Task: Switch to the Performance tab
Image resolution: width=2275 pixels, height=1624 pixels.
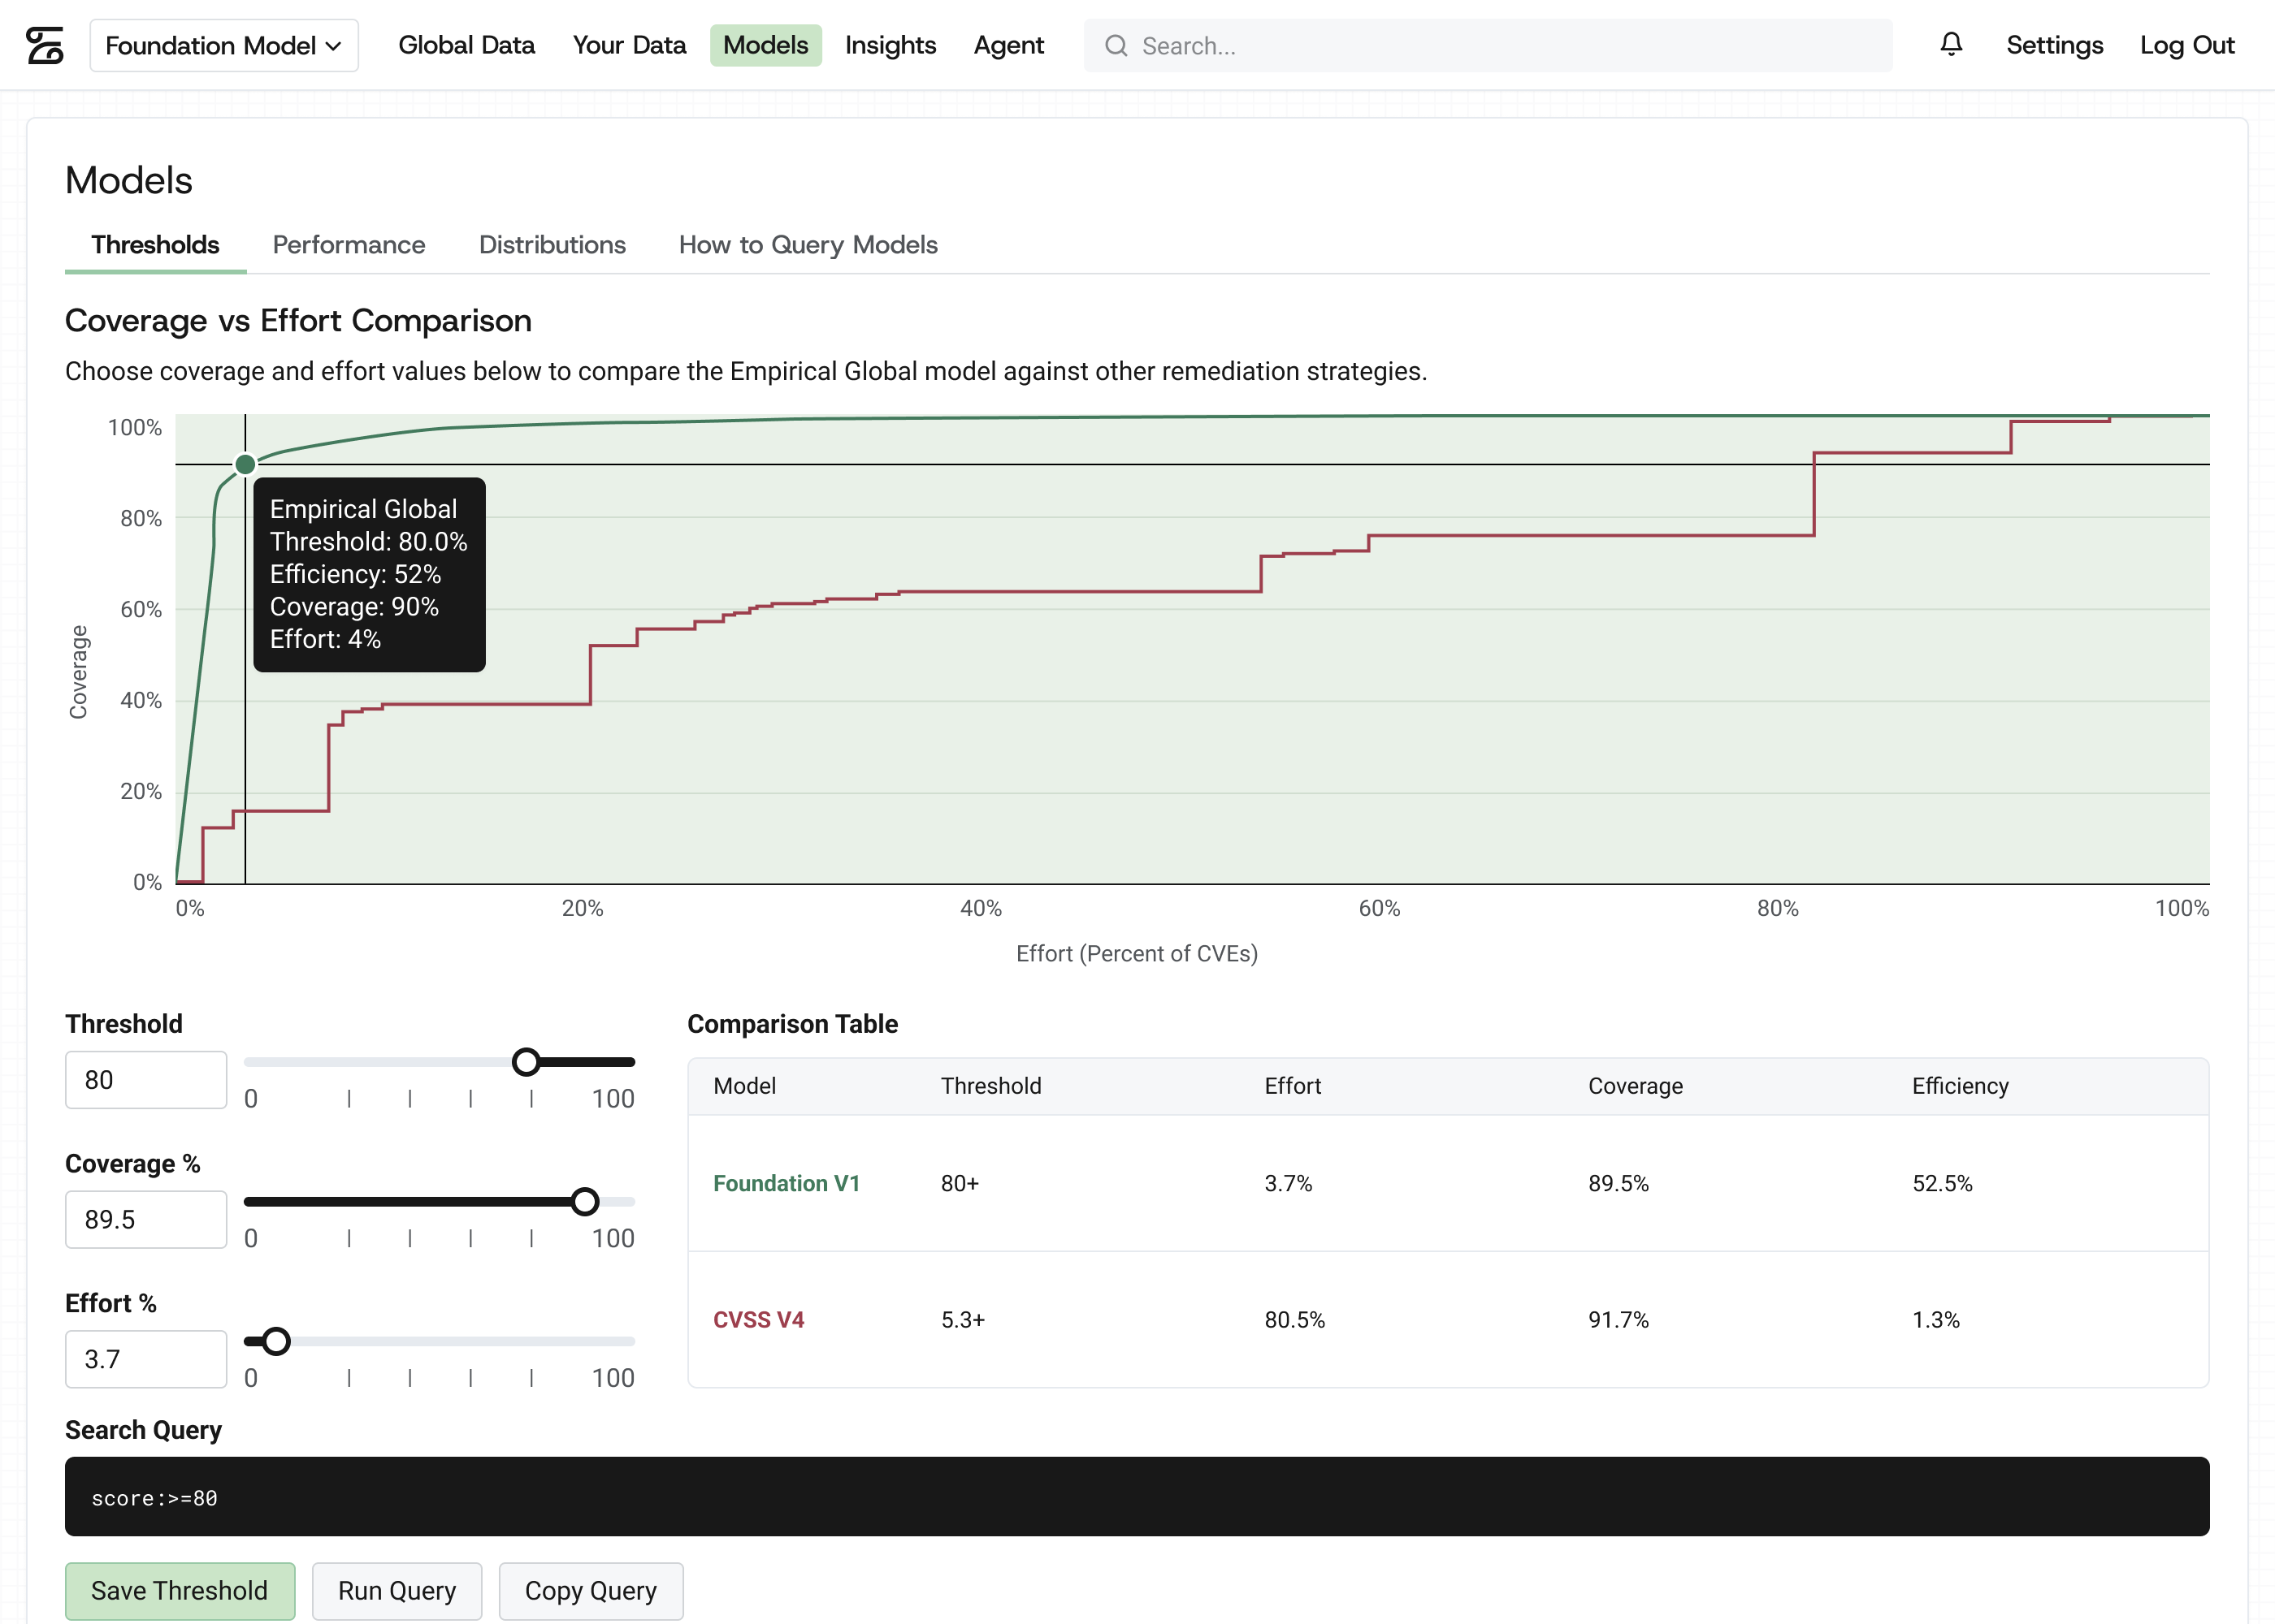Action: pyautogui.click(x=349, y=245)
